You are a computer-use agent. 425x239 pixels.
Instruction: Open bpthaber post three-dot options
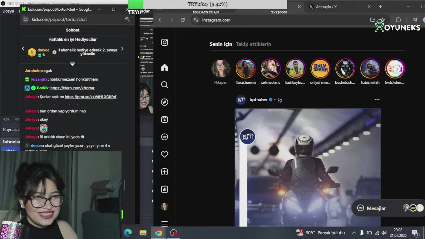[x=377, y=100]
